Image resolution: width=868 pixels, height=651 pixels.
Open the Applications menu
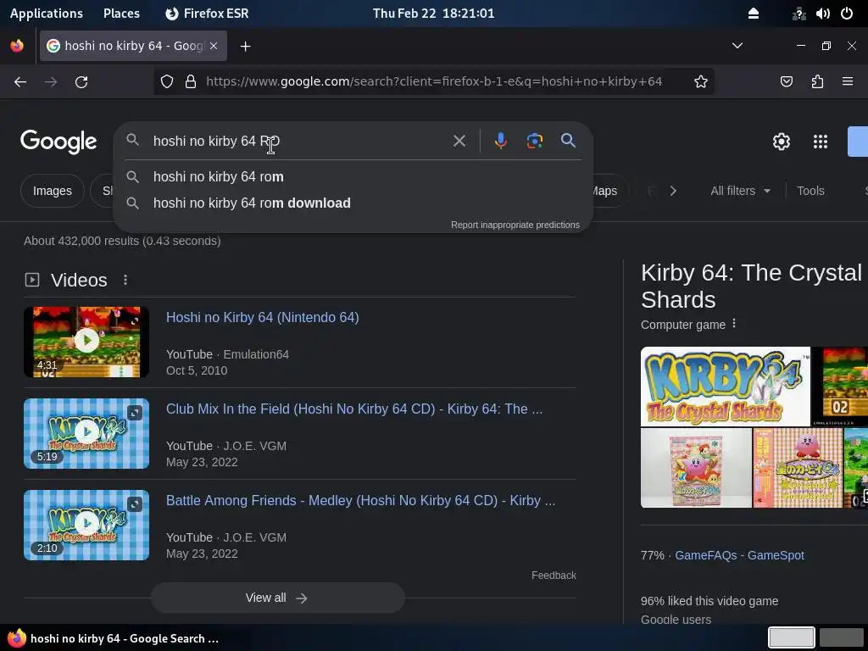click(x=47, y=14)
